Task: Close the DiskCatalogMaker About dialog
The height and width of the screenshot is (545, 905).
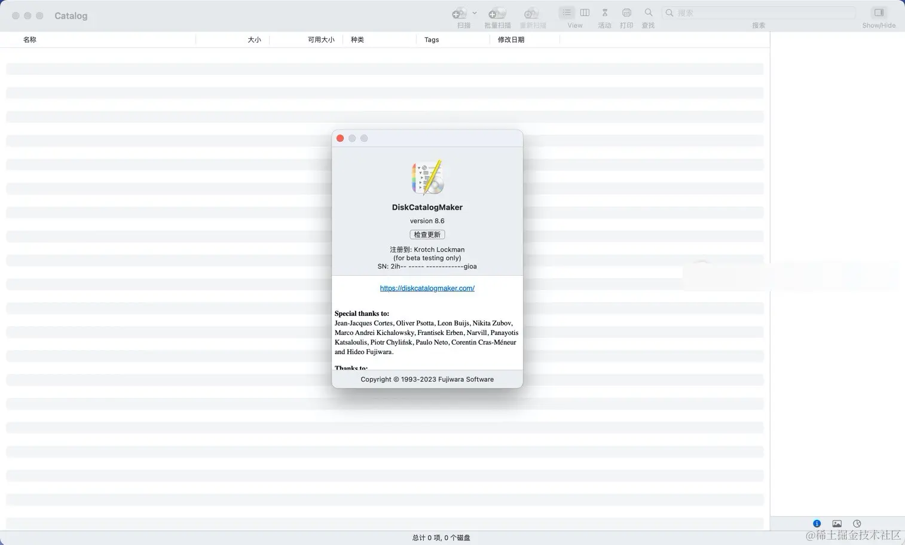Action: 340,138
